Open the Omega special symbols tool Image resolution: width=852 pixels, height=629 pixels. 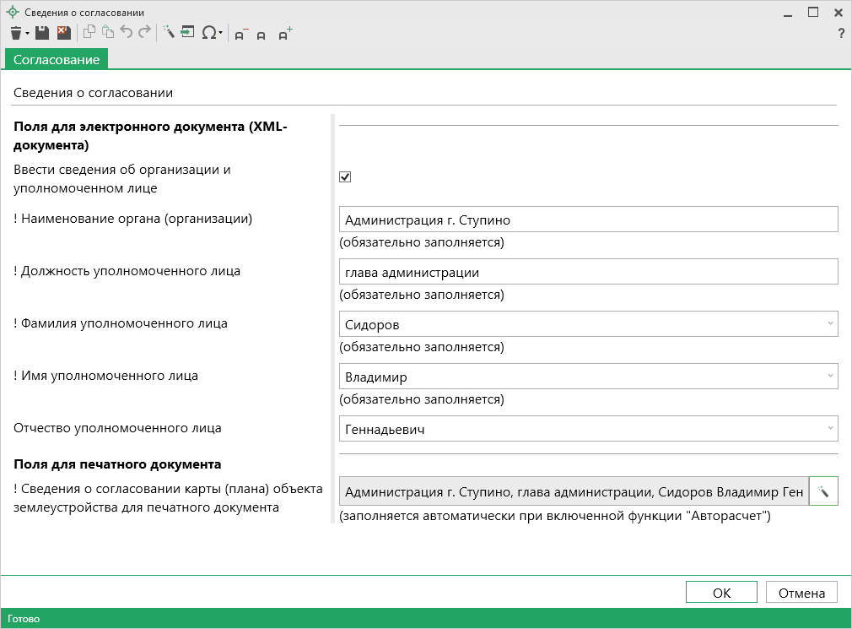pyautogui.click(x=208, y=33)
